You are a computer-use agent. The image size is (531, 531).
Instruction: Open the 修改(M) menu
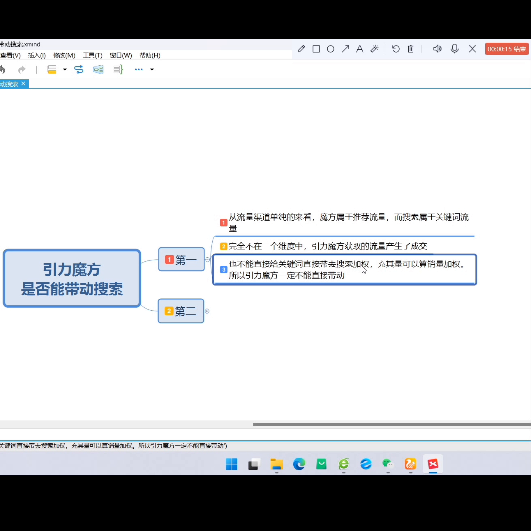(x=64, y=55)
